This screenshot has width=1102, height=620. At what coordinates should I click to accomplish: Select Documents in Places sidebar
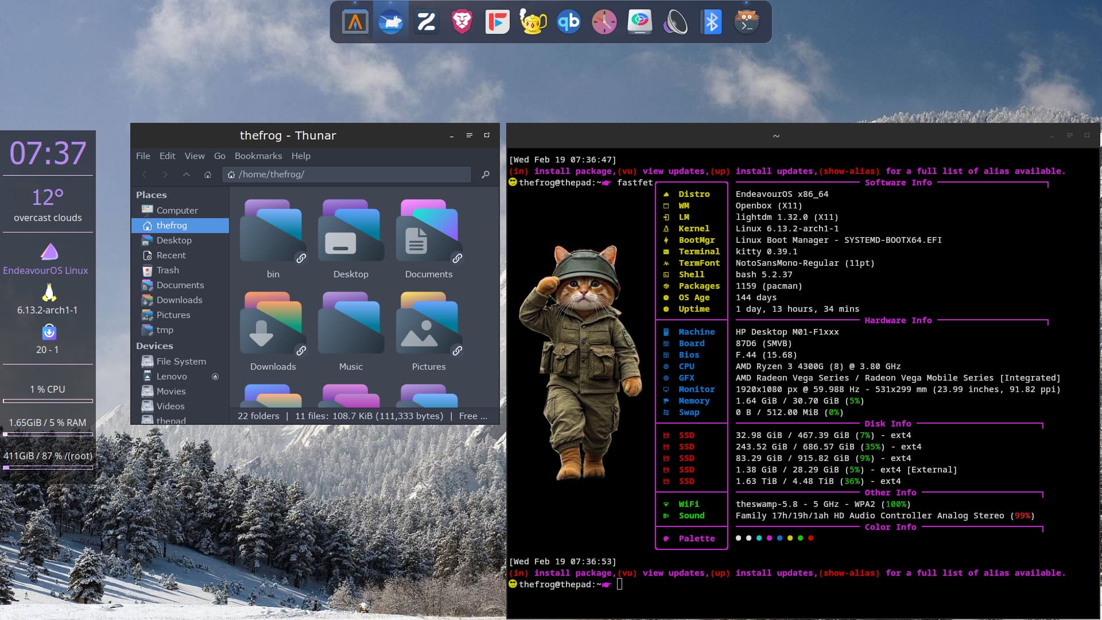[180, 285]
